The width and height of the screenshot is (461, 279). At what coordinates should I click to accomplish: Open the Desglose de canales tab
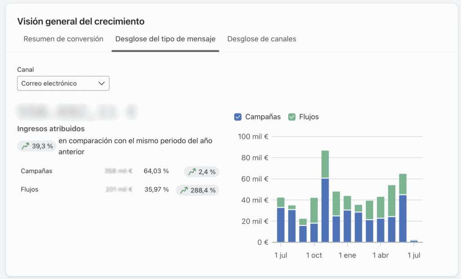262,39
